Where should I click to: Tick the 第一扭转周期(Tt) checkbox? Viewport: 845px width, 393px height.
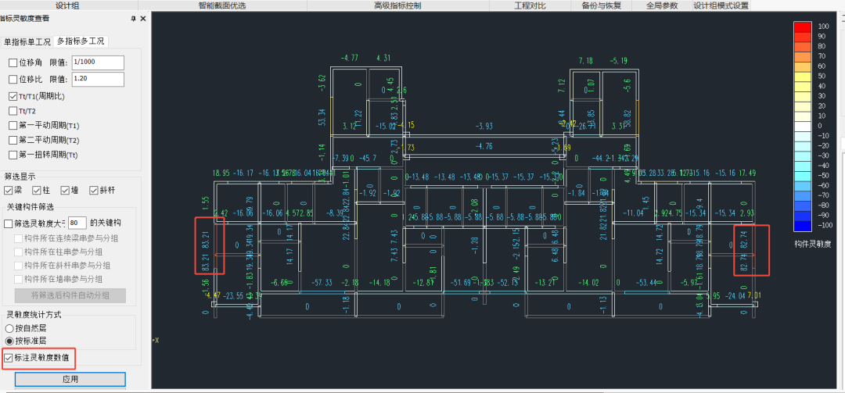(13, 155)
